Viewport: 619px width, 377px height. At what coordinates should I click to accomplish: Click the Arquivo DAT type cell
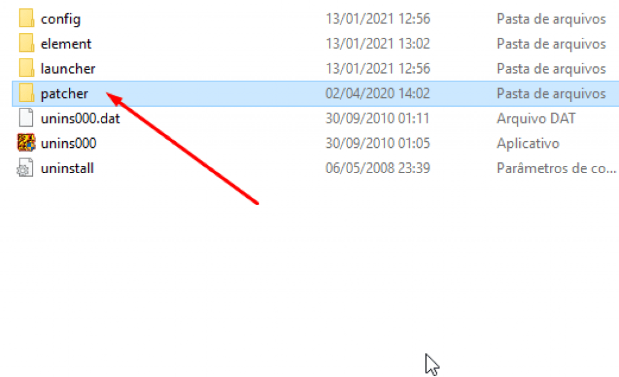(536, 118)
